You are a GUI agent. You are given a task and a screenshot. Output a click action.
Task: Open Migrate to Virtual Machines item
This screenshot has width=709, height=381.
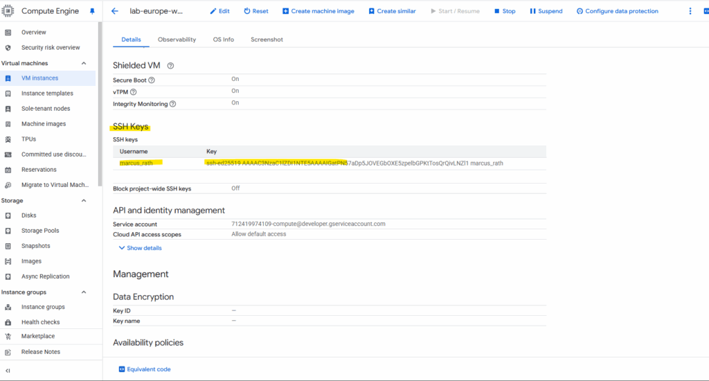tap(55, 185)
